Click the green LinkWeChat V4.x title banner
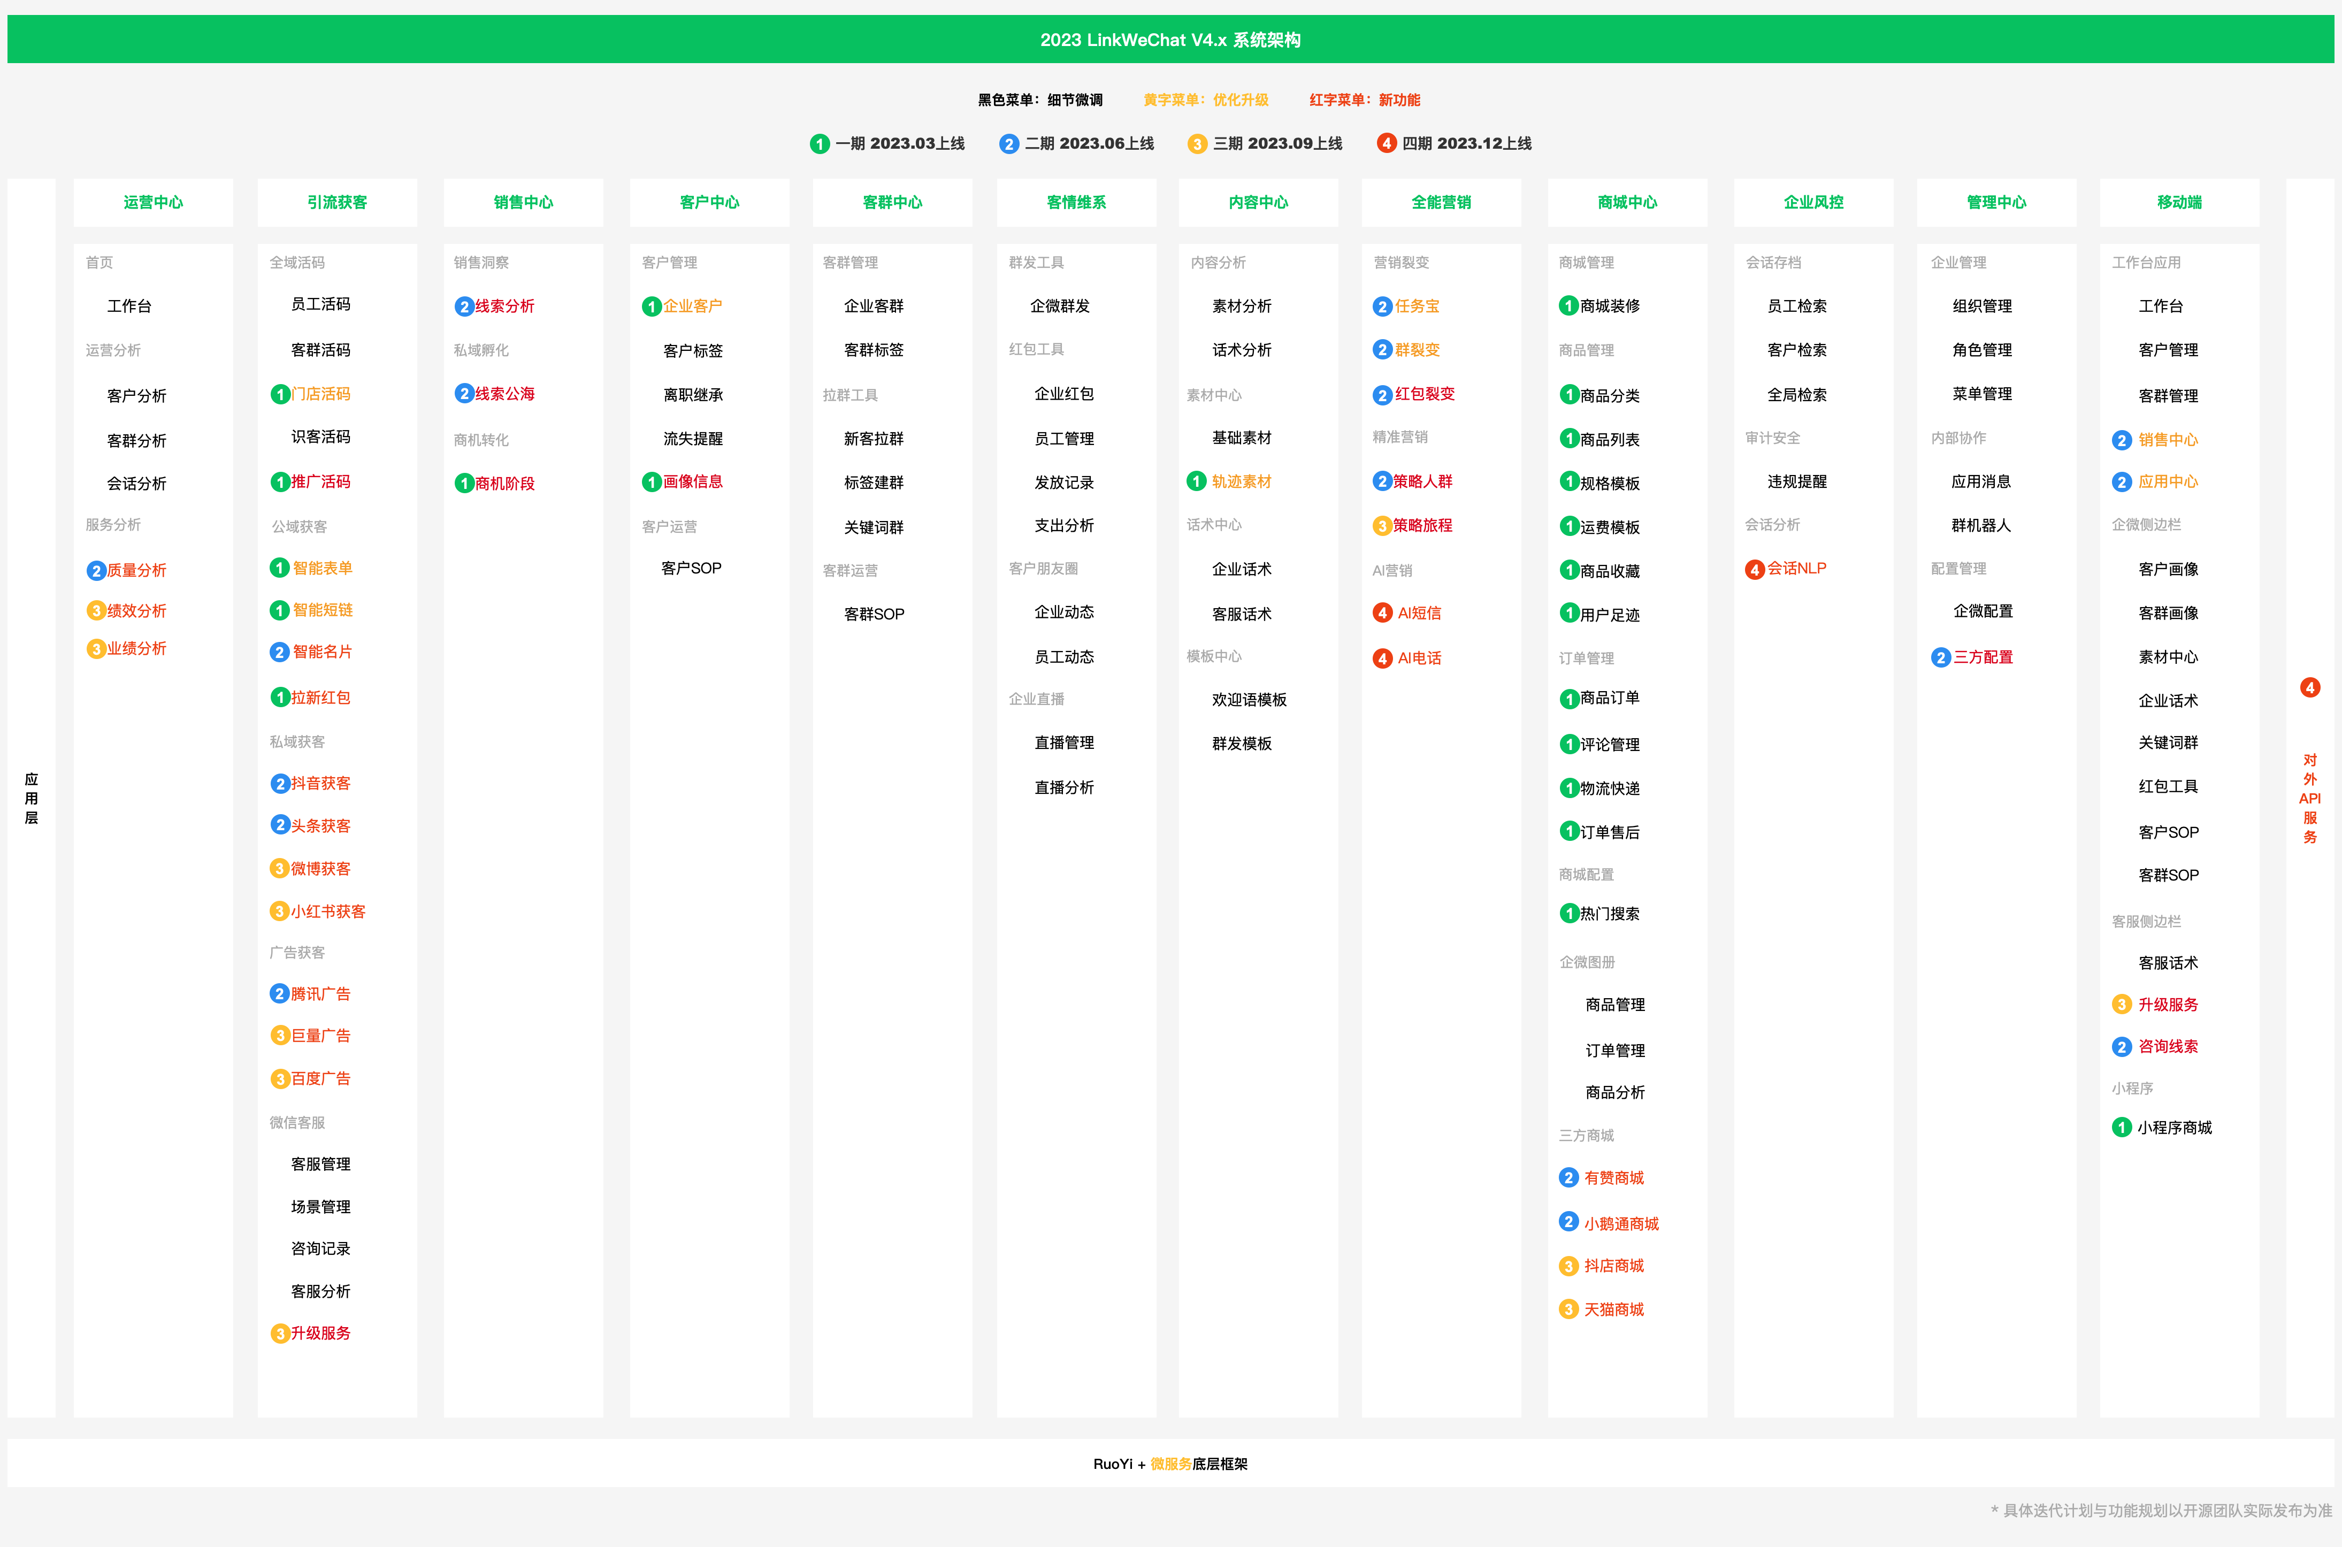The image size is (2342, 1547). (x=1170, y=40)
